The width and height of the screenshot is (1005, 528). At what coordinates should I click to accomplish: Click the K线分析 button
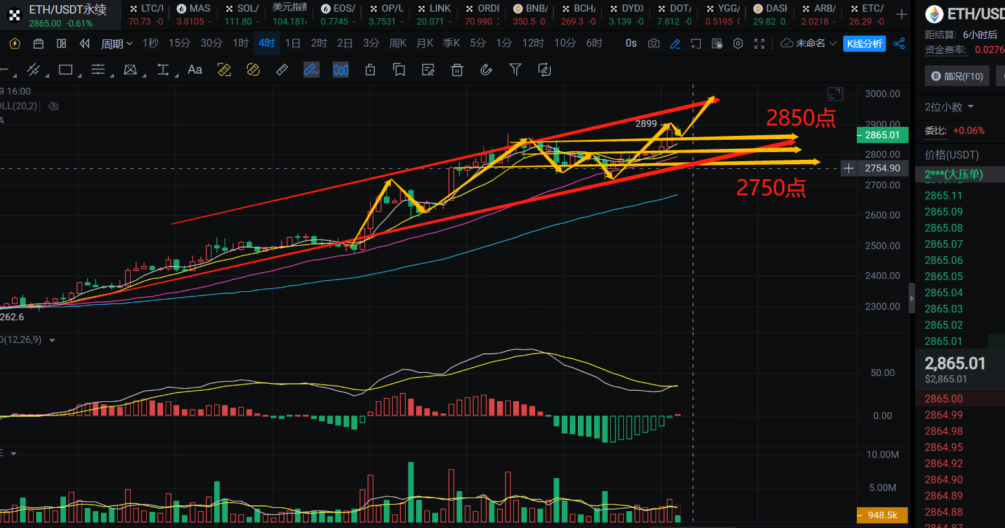[x=865, y=43]
